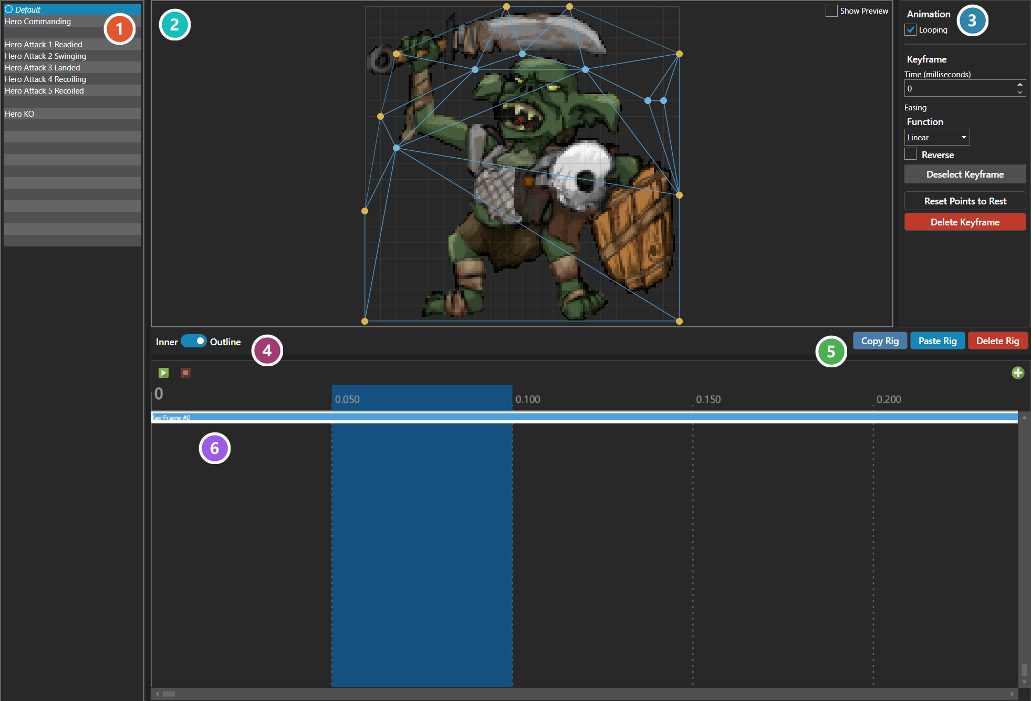The width and height of the screenshot is (1031, 701).
Task: Select Hero Attack 1 Readied
Action: coord(72,44)
